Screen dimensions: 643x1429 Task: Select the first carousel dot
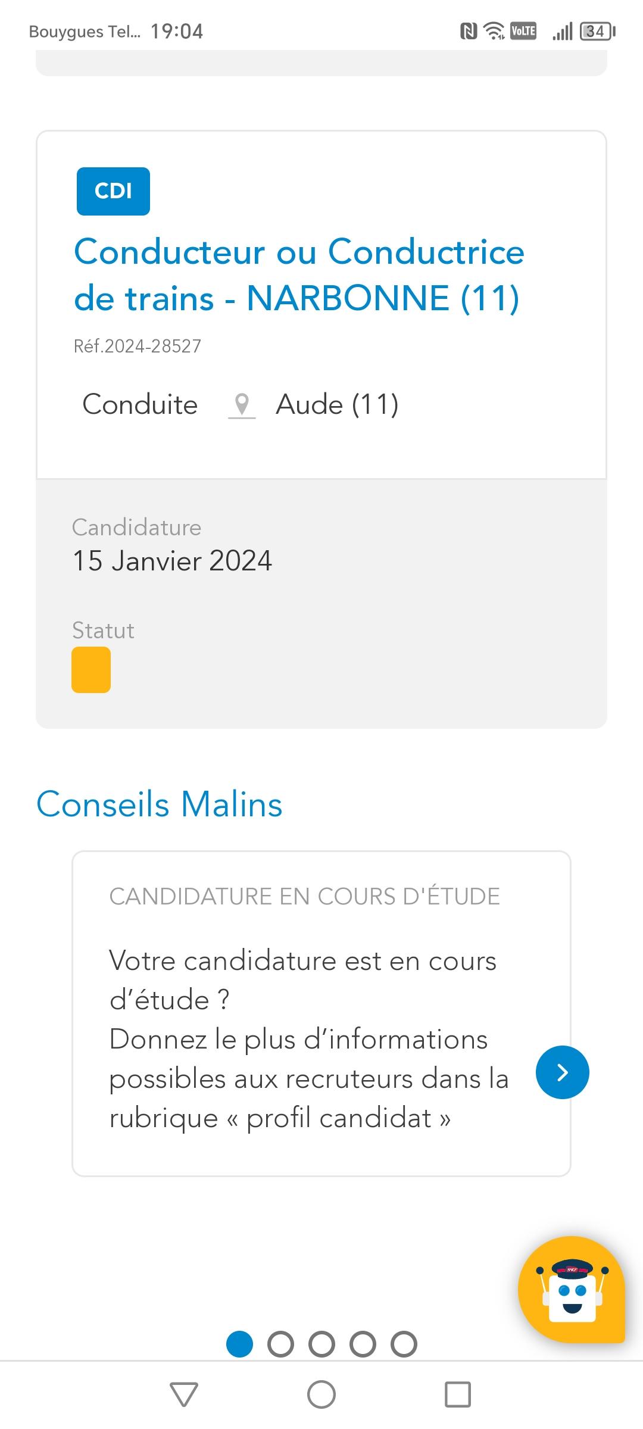[x=240, y=1344]
